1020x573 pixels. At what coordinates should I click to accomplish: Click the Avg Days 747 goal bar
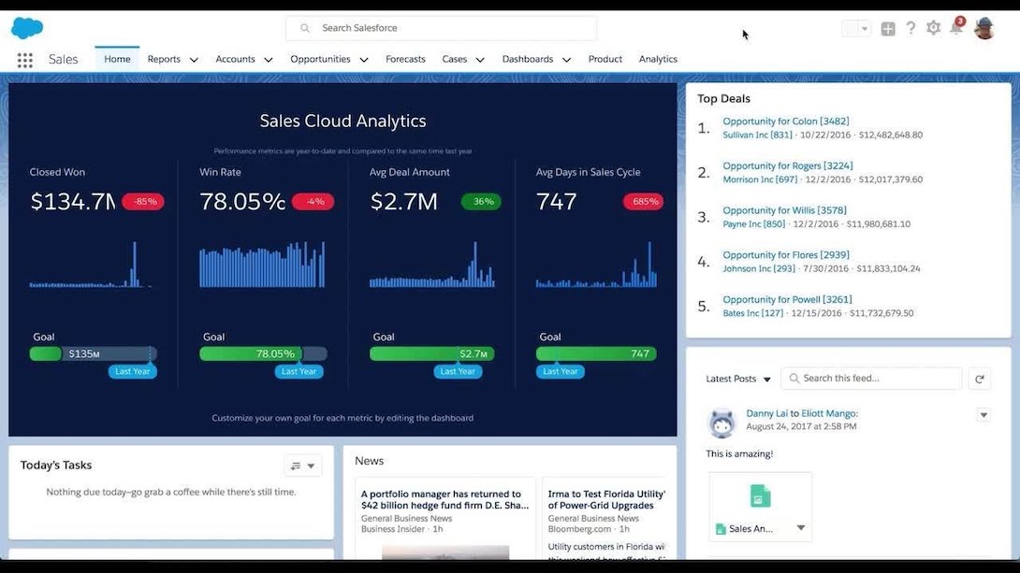tap(596, 354)
